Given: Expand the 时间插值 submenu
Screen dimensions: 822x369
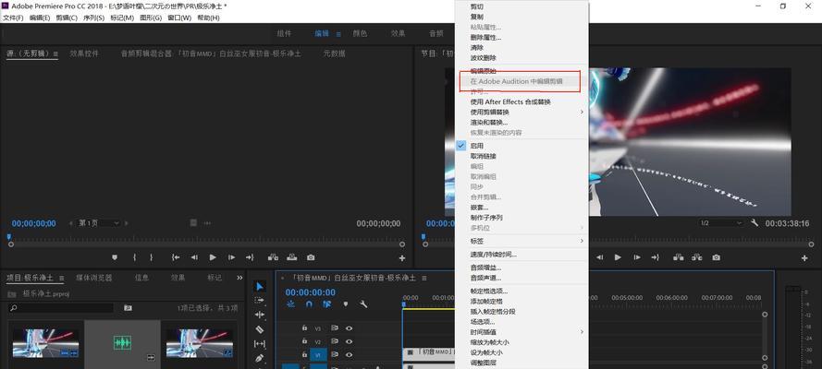Looking at the screenshot, I should [521, 332].
